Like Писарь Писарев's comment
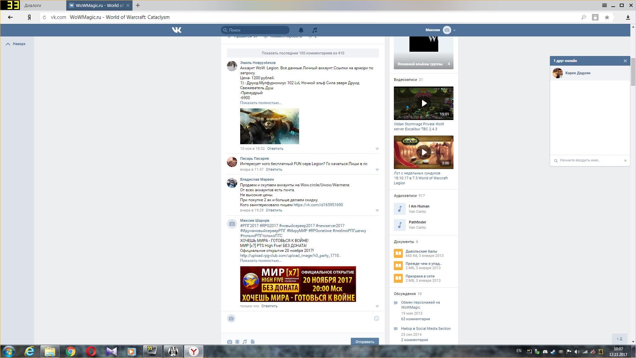636x358 pixels. click(x=377, y=170)
